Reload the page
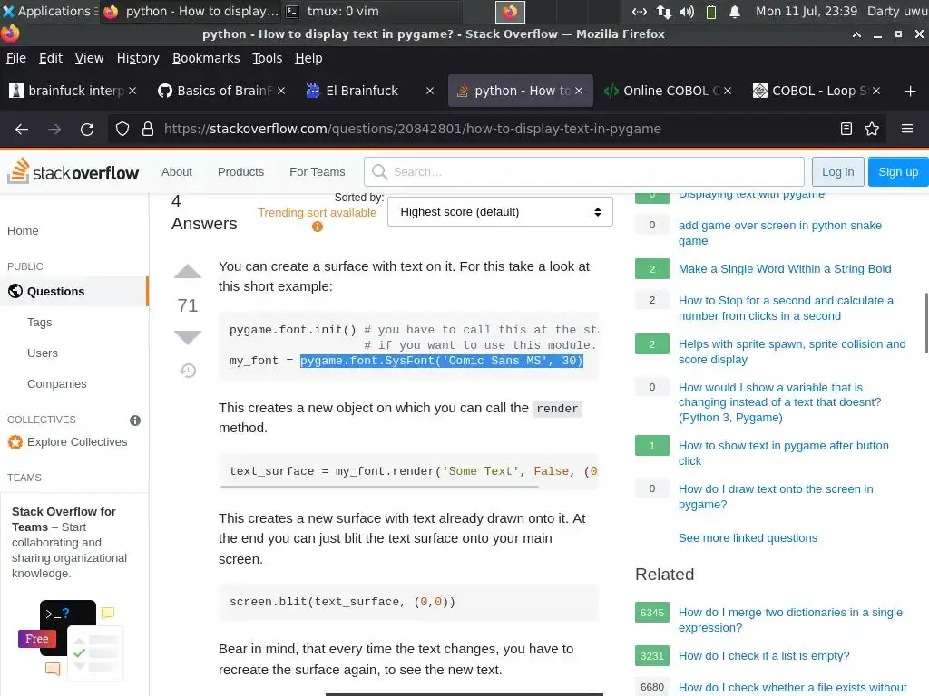Viewport: 929px width, 696px height. click(87, 129)
